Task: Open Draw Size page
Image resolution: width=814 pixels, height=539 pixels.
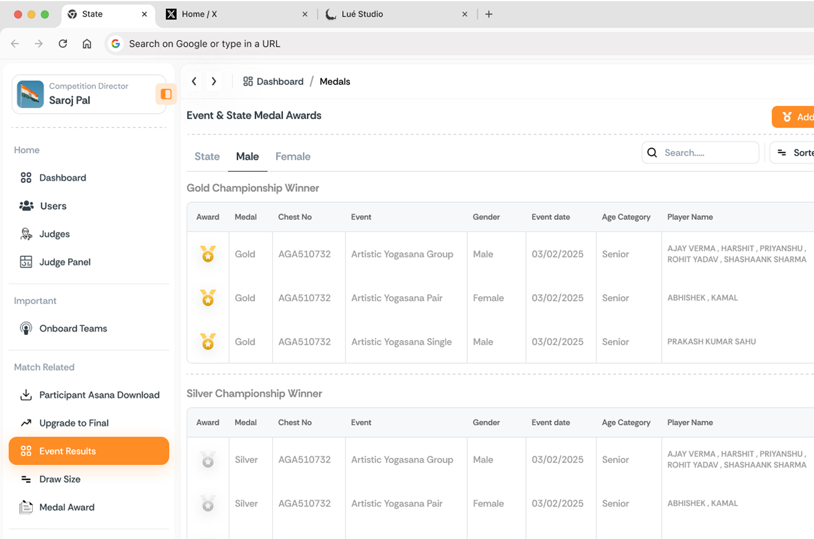Action: pyautogui.click(x=59, y=479)
